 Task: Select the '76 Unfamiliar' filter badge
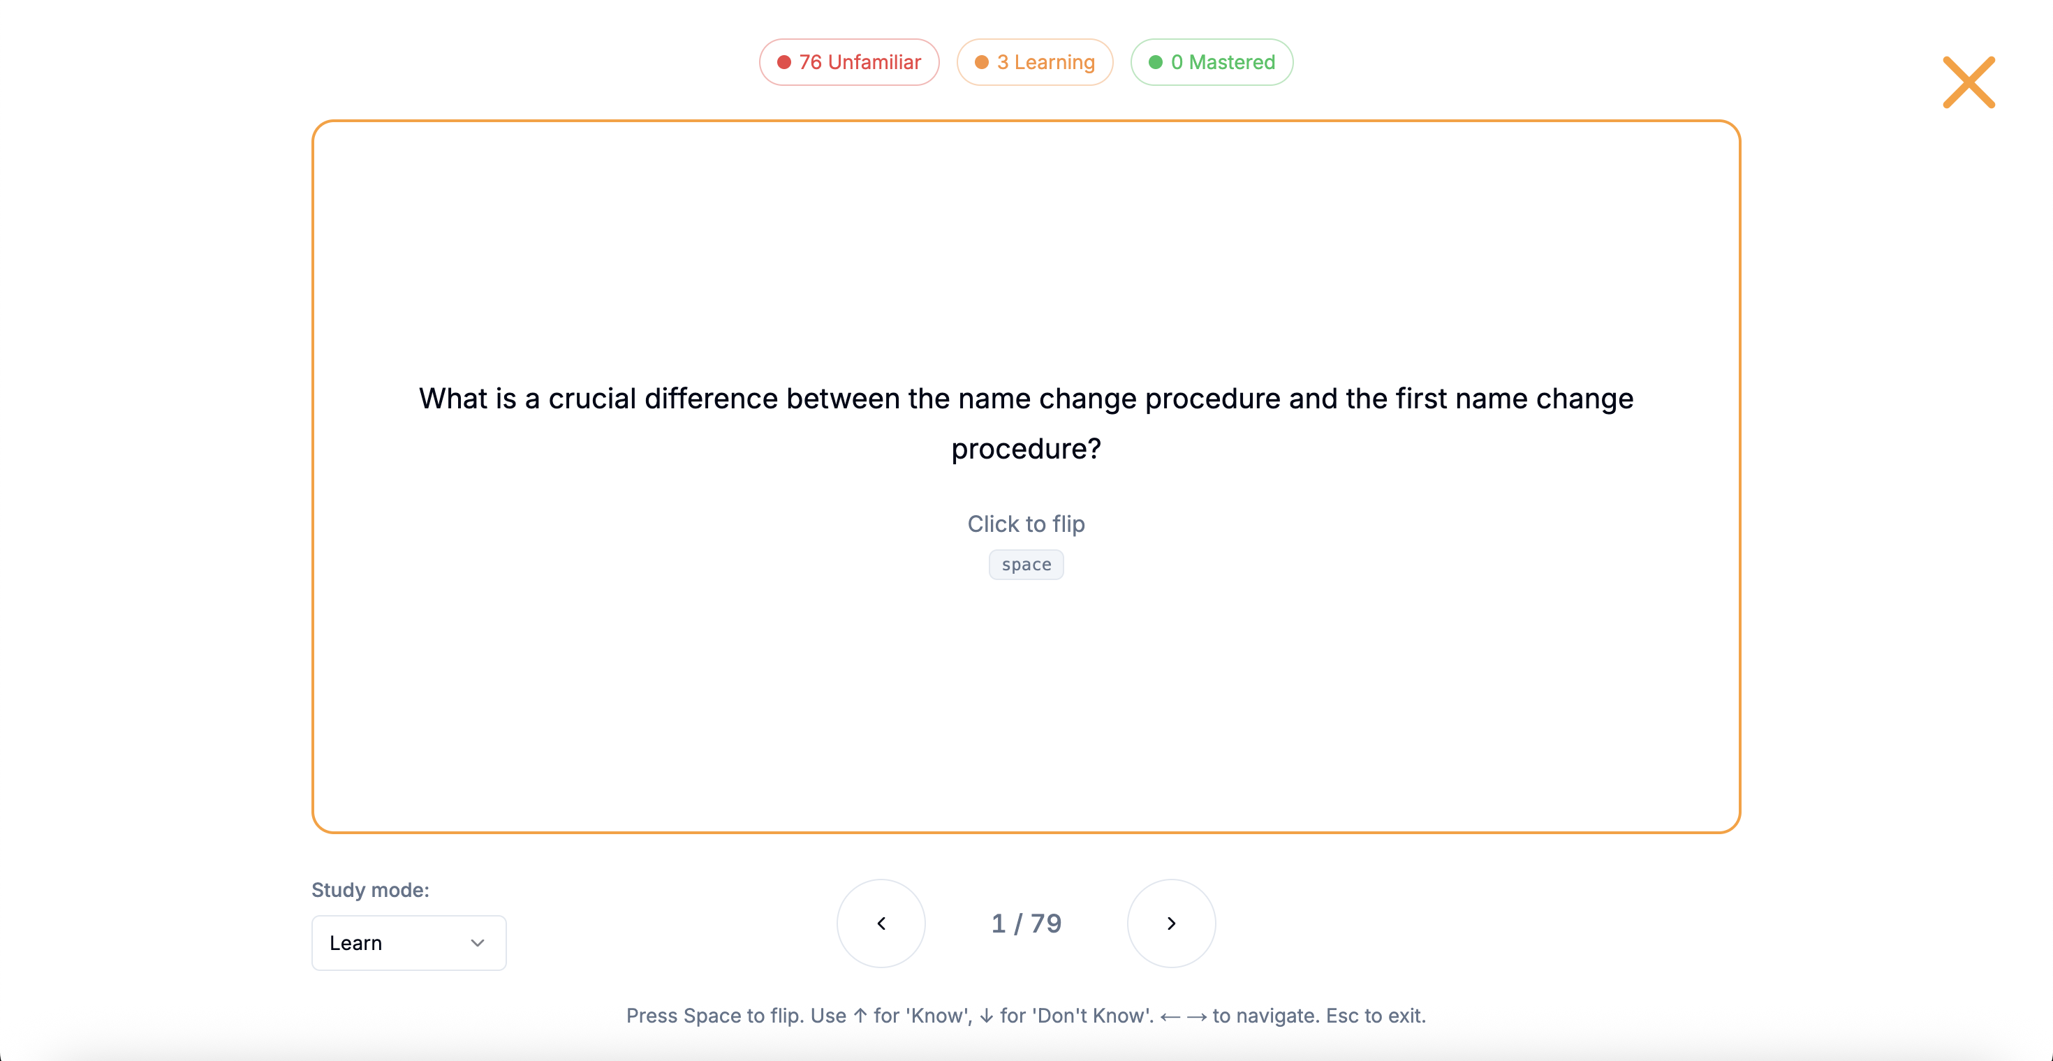coord(848,61)
